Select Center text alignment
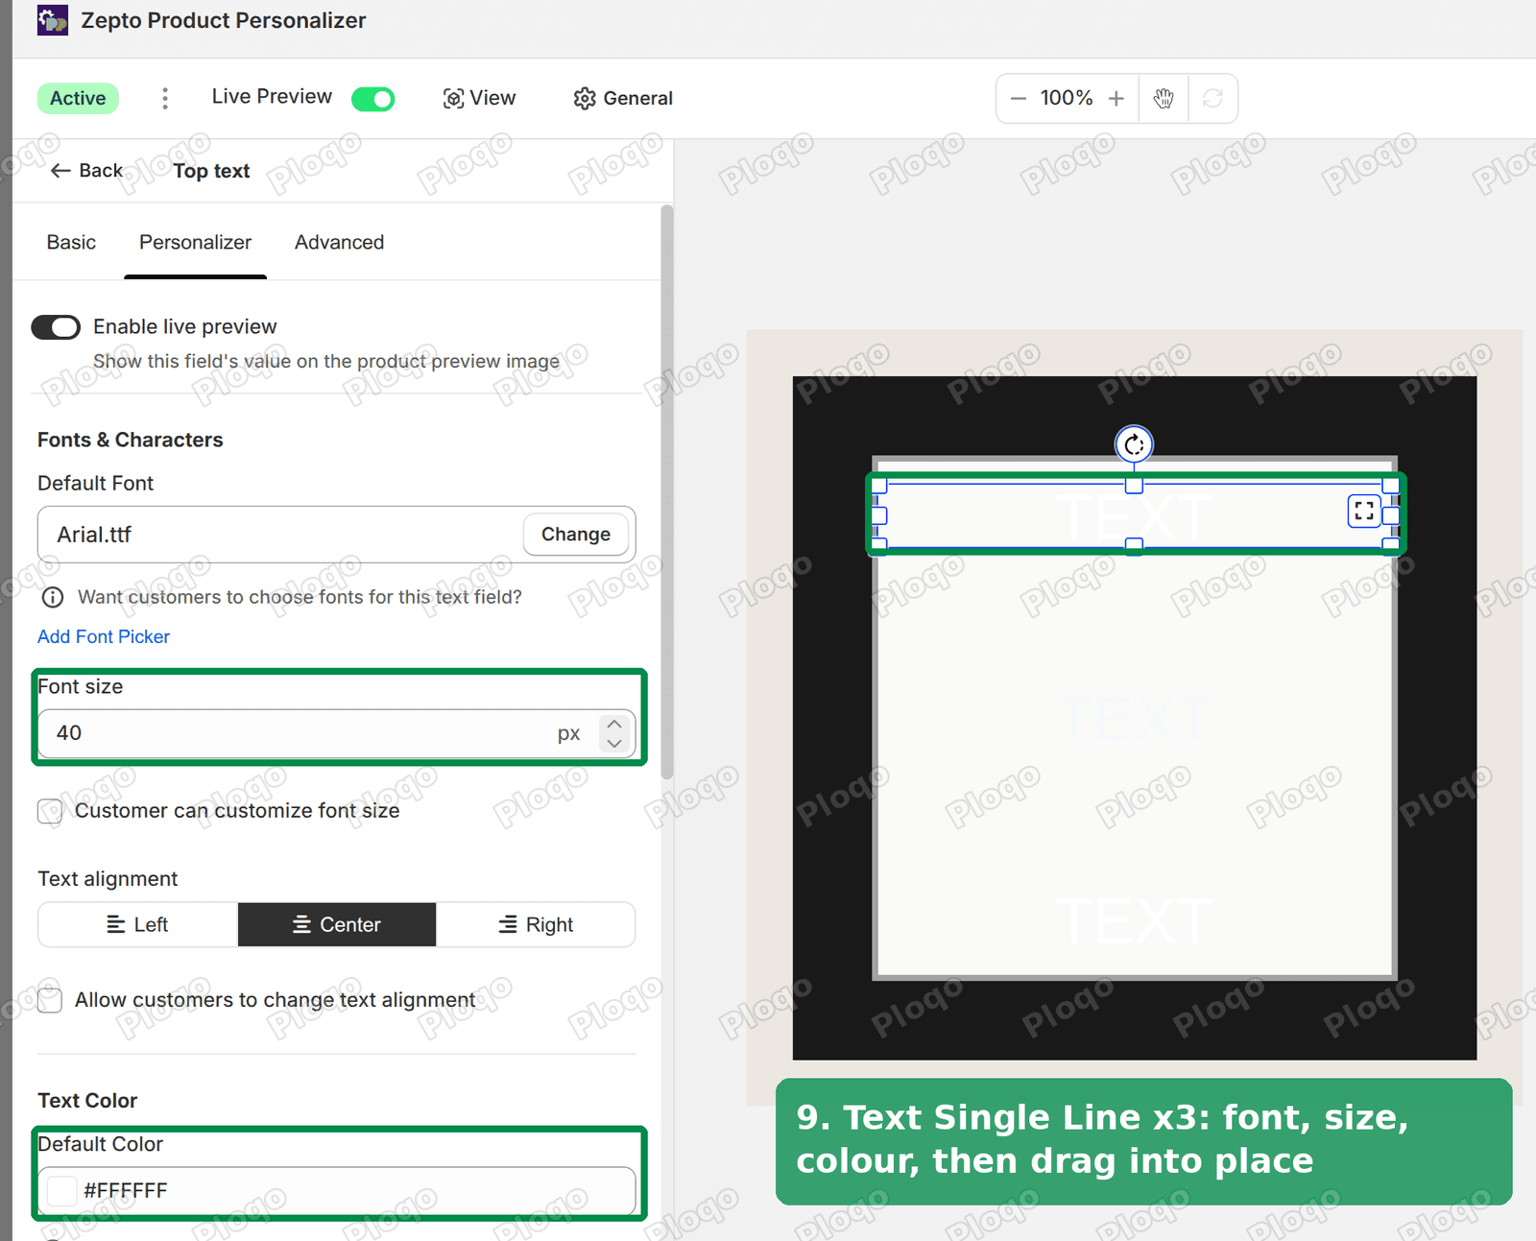 click(337, 924)
